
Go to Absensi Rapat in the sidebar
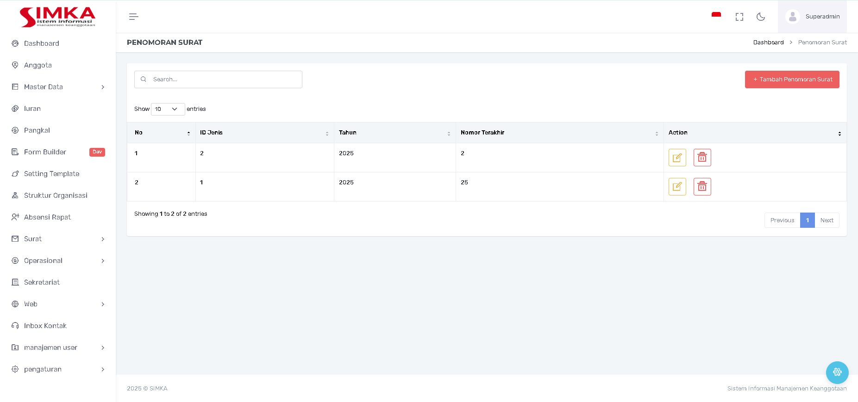click(47, 217)
